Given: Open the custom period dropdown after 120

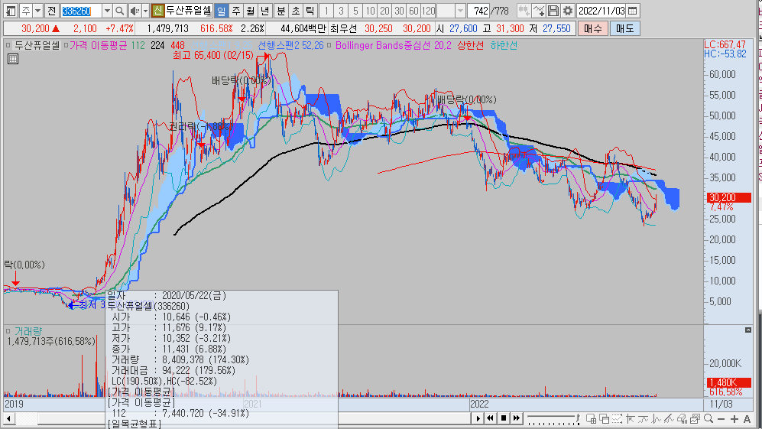Looking at the screenshot, I should [460, 10].
